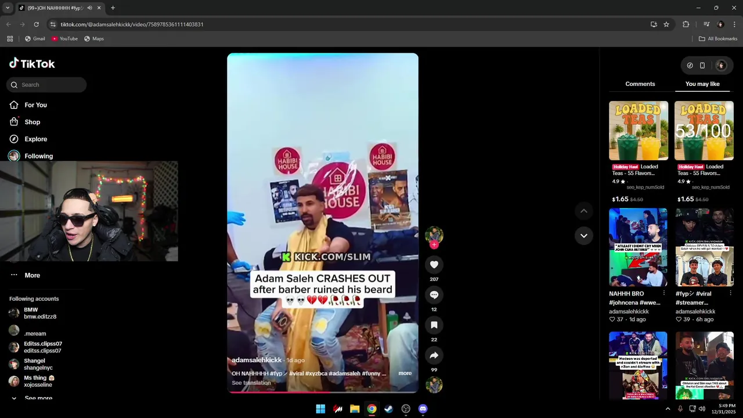Open File Explorer from taskbar
The width and height of the screenshot is (743, 418).
[x=355, y=409]
